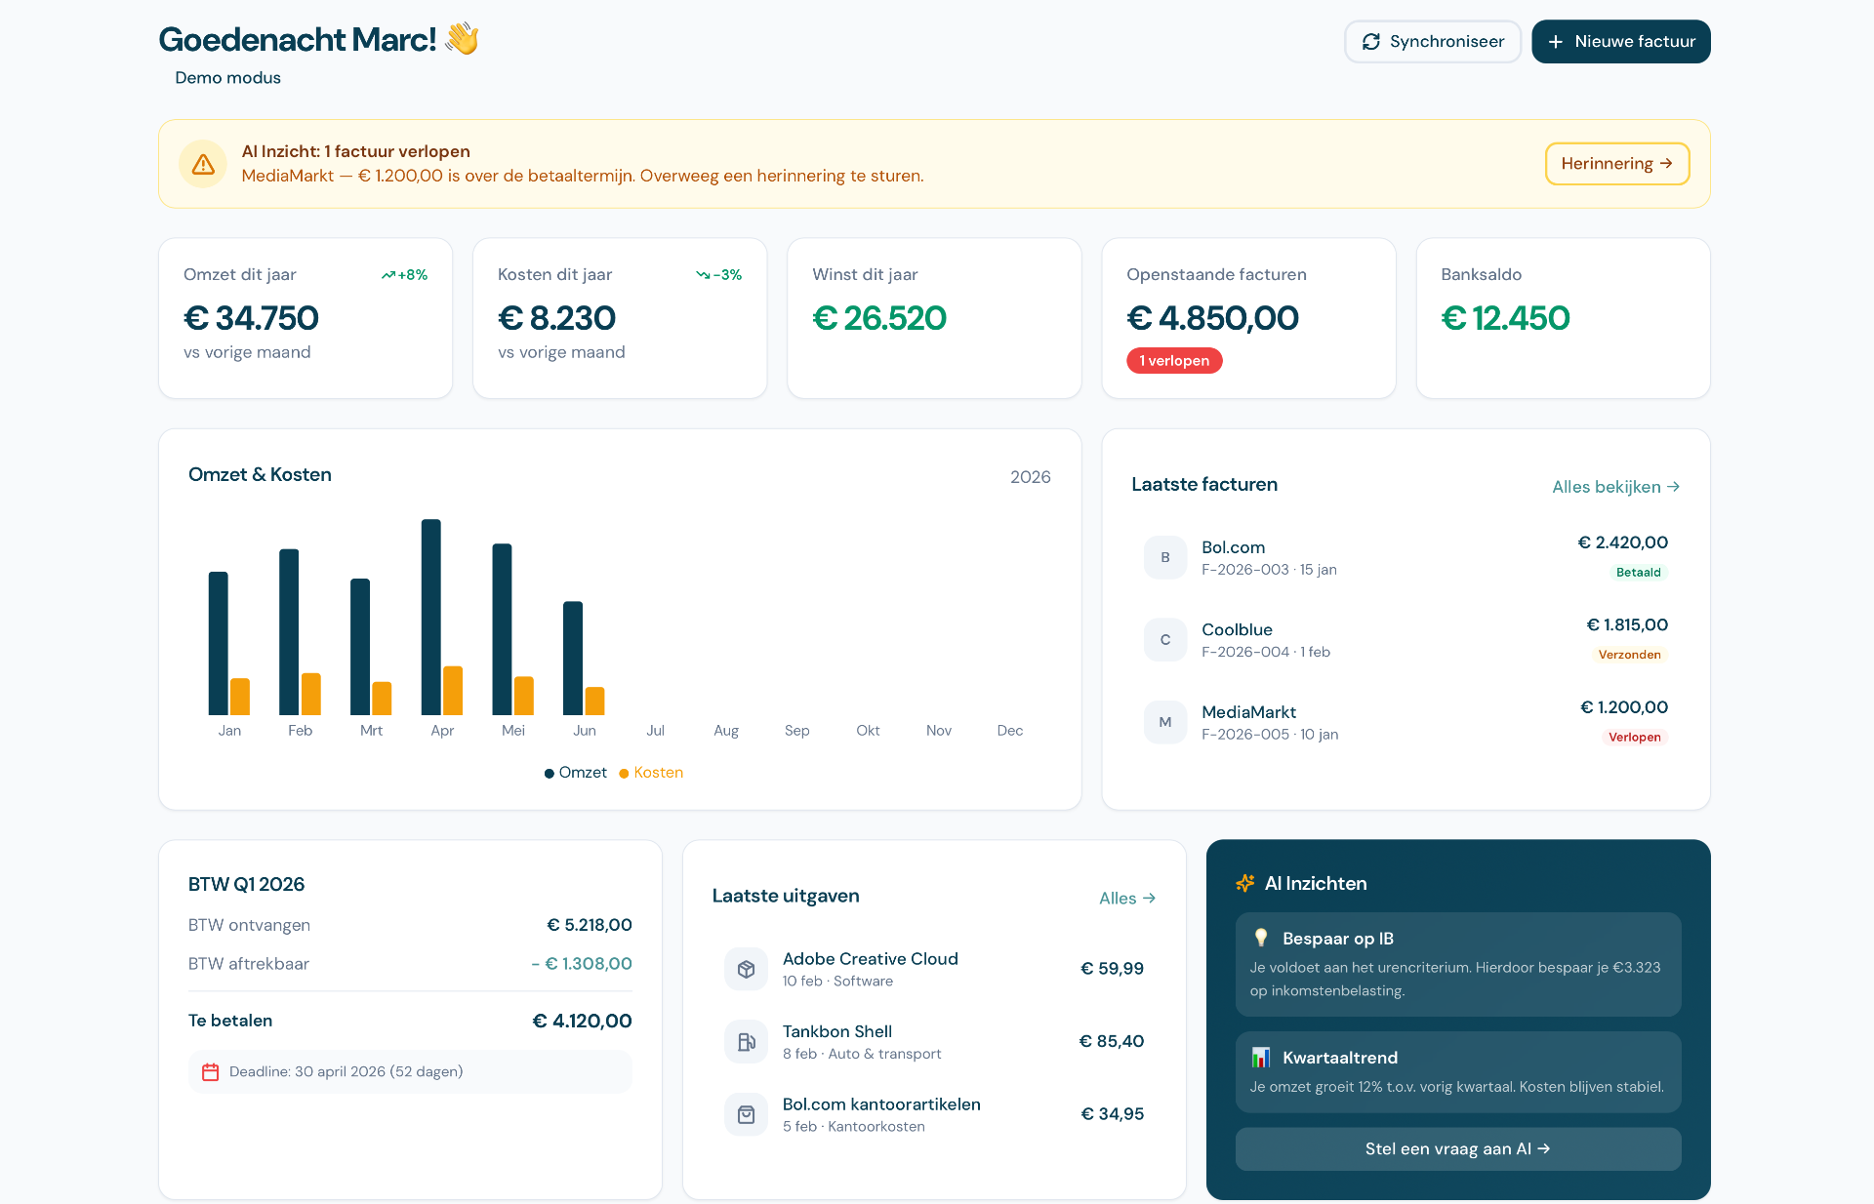Click the Te betalen amount € 4.120,00
The height and width of the screenshot is (1204, 1874).
coord(583,1022)
